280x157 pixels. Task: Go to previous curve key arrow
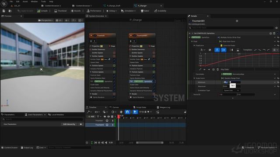pyautogui.click(x=205, y=69)
